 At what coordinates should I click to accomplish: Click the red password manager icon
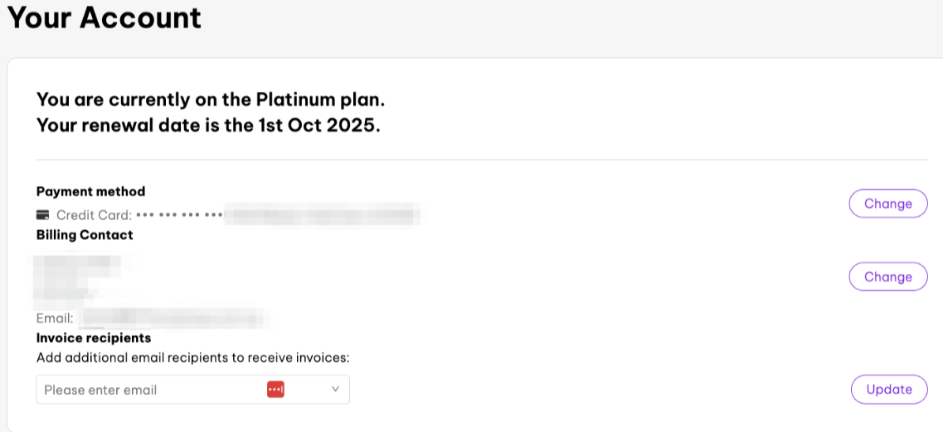(275, 389)
